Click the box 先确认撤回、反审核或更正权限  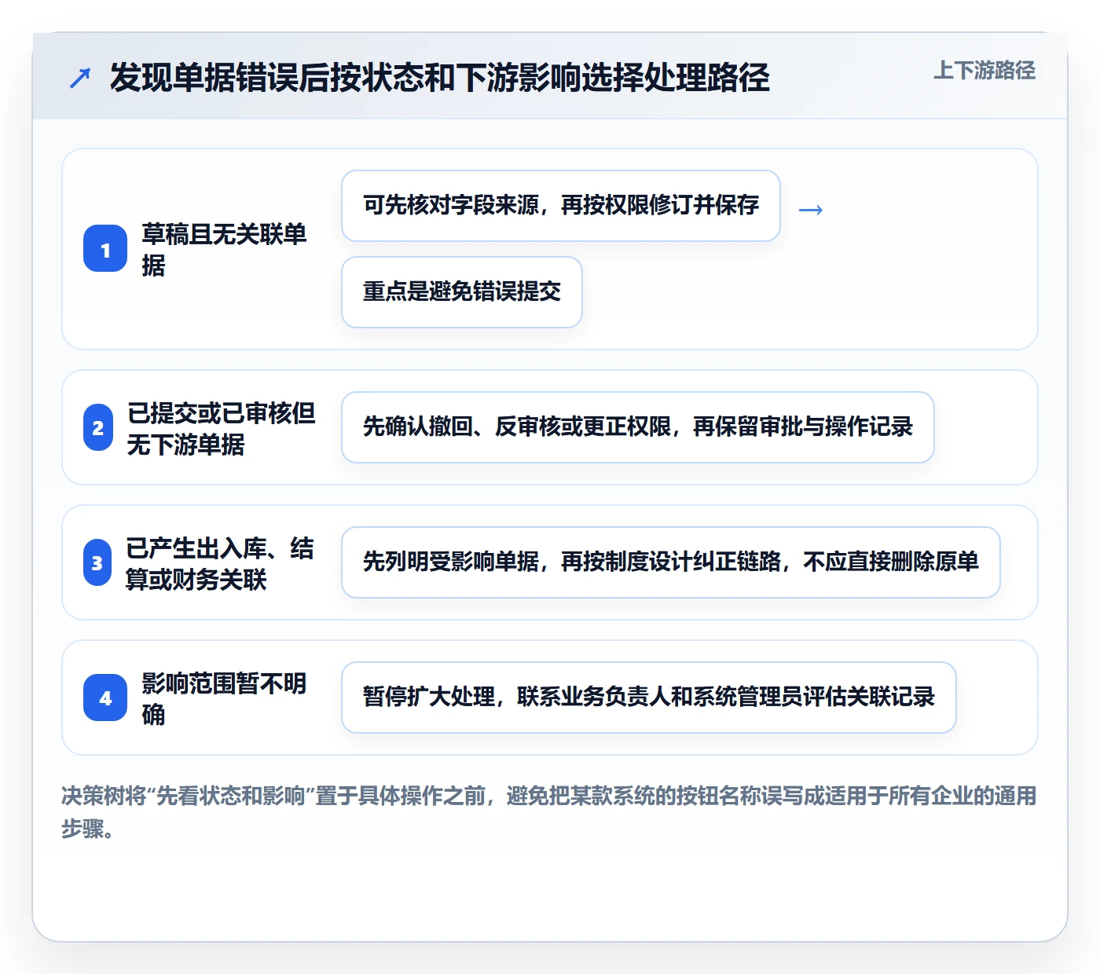tap(638, 427)
